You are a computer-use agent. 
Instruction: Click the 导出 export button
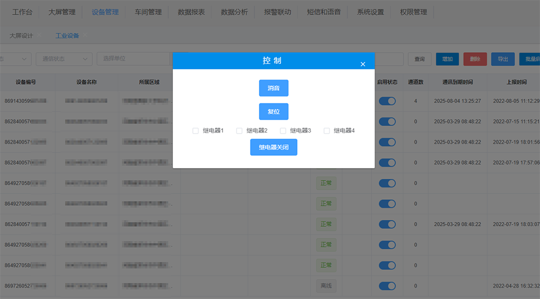(503, 59)
